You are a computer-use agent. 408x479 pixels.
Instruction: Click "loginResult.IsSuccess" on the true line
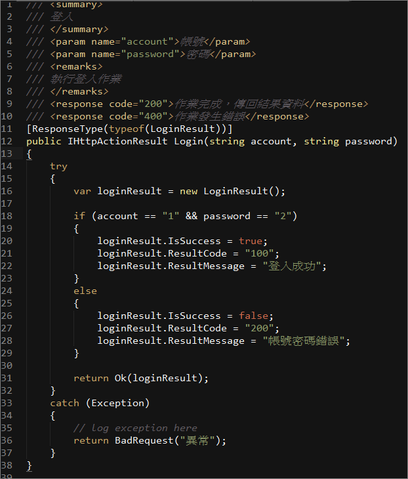pos(159,241)
